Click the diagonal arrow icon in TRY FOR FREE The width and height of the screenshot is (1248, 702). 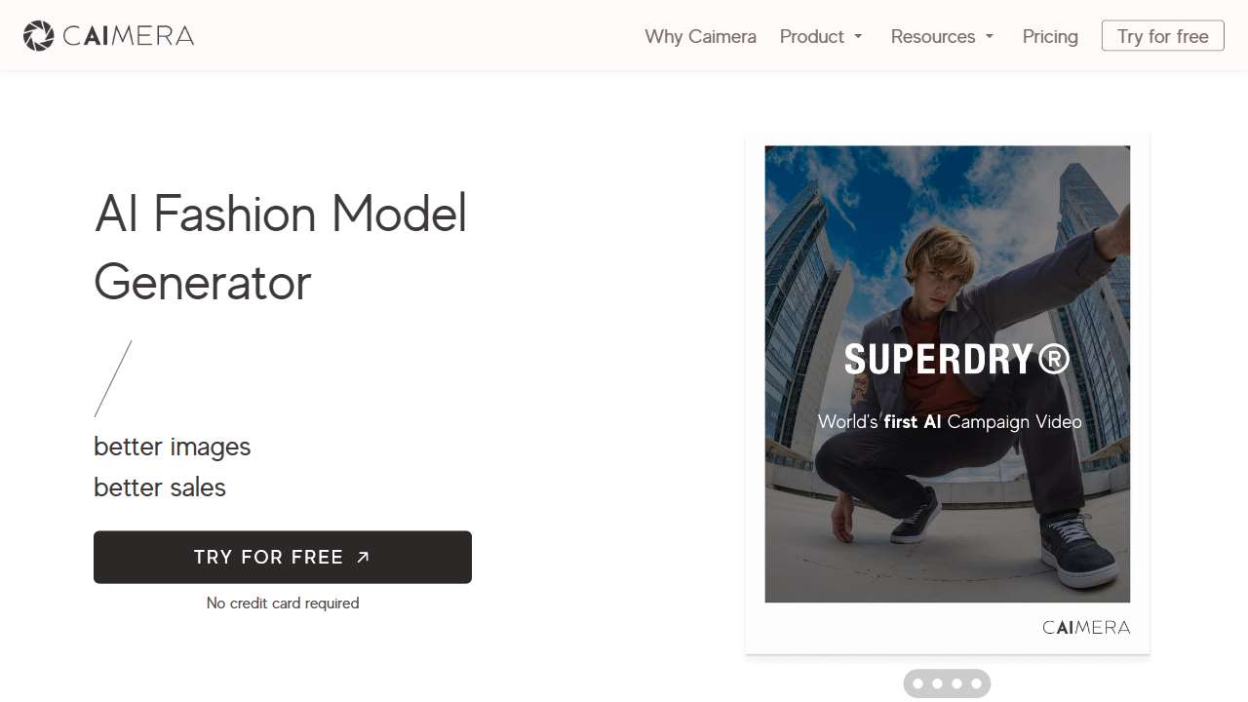363,557
